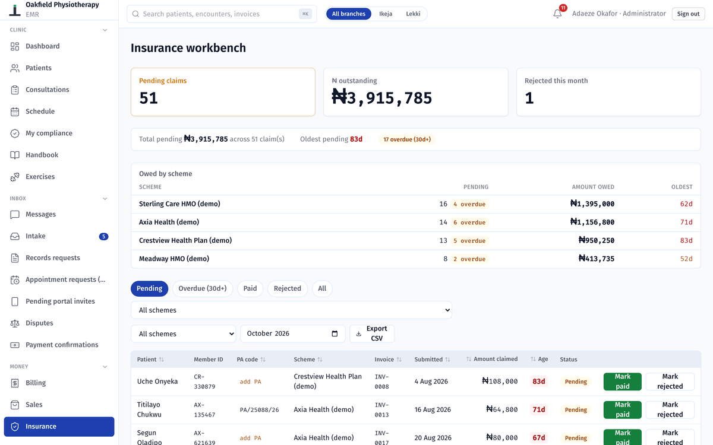Select All branches toggle
This screenshot has height=445, width=713.
(349, 14)
